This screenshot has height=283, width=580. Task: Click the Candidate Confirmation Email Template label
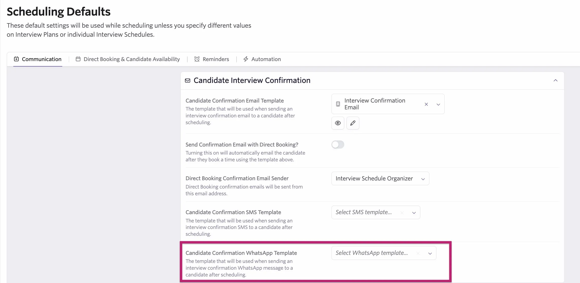[x=235, y=101]
